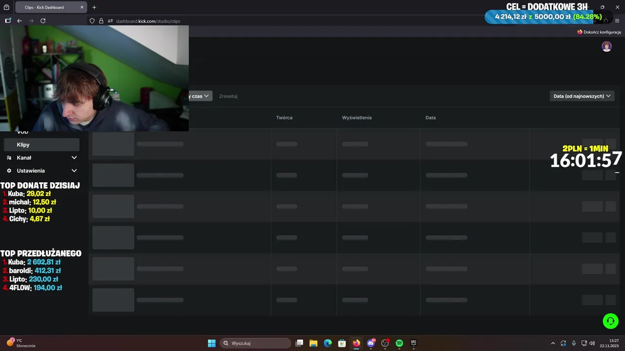
Task: Open site permissions icon in address bar
Action: tap(110, 21)
